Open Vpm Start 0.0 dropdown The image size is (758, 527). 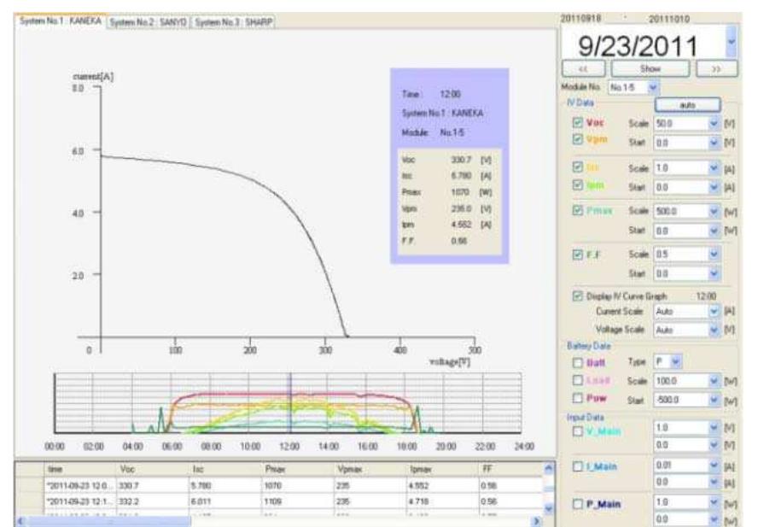pos(714,143)
